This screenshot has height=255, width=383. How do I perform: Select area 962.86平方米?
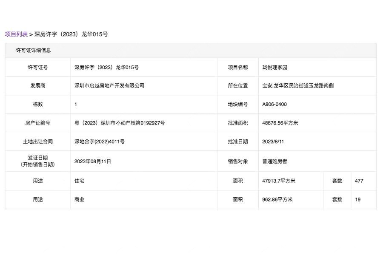point(277,199)
